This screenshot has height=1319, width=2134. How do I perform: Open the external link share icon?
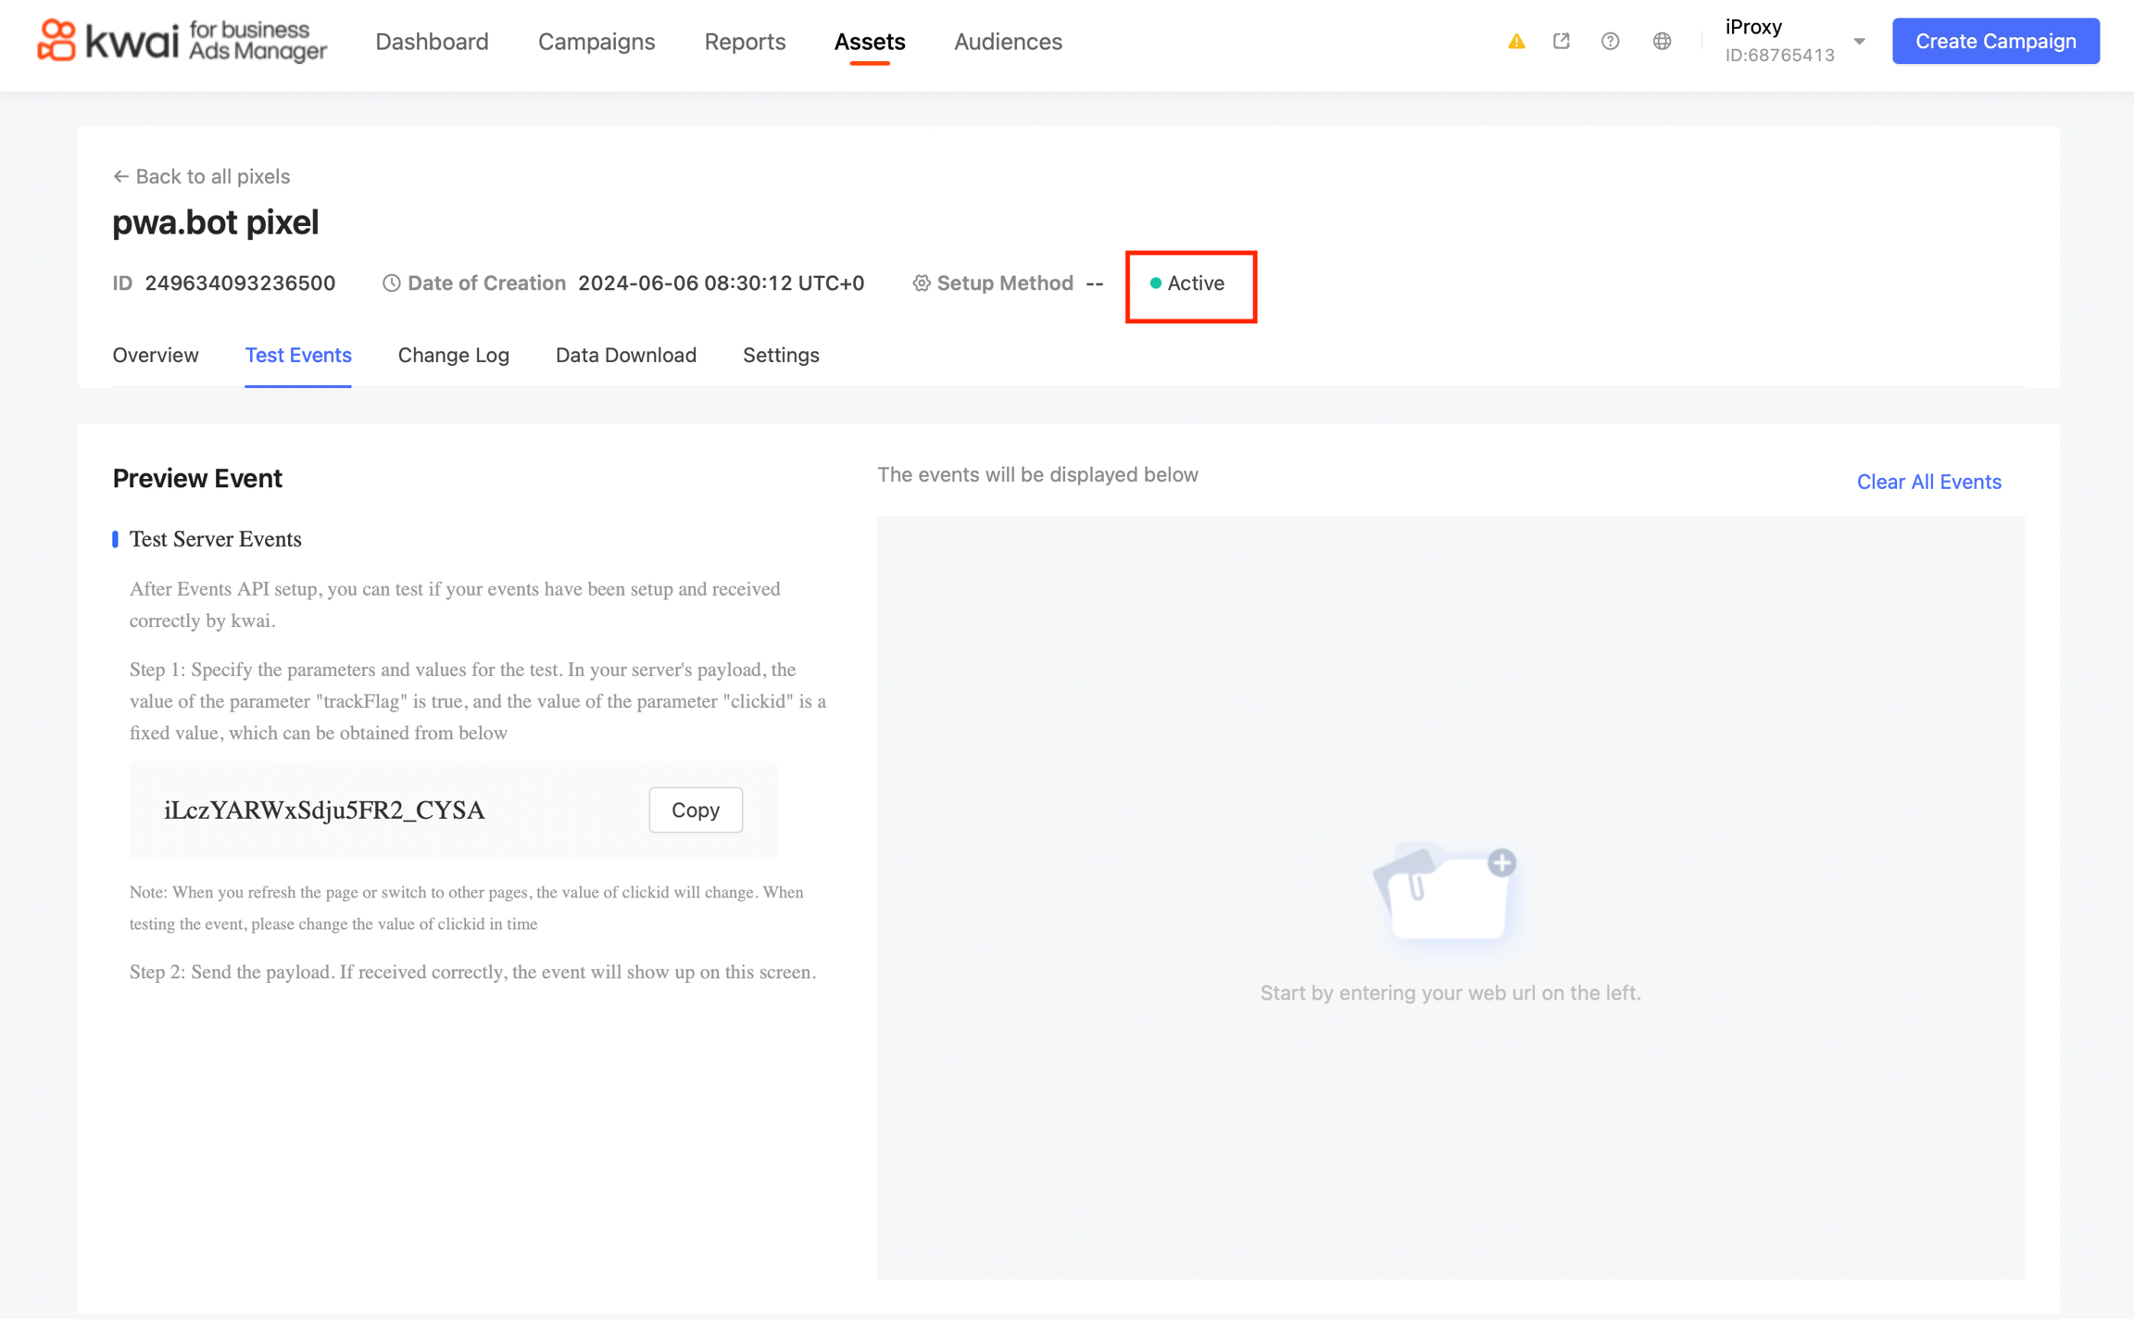coord(1562,42)
